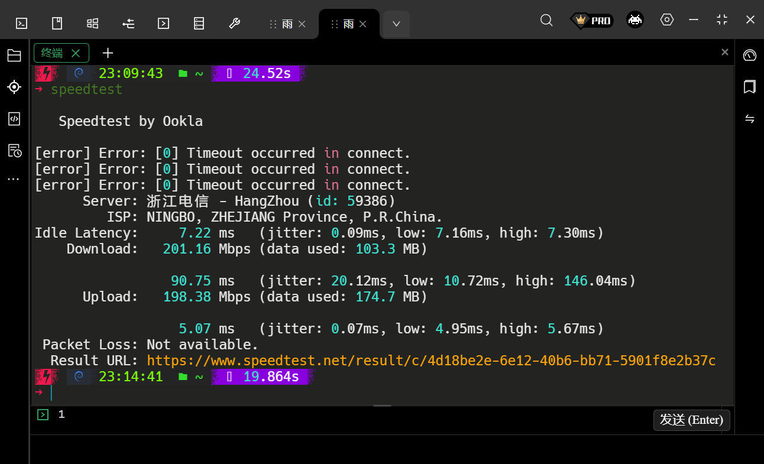Toggle the transfer arrows icon on right sidebar
The image size is (764, 464).
[x=749, y=119]
